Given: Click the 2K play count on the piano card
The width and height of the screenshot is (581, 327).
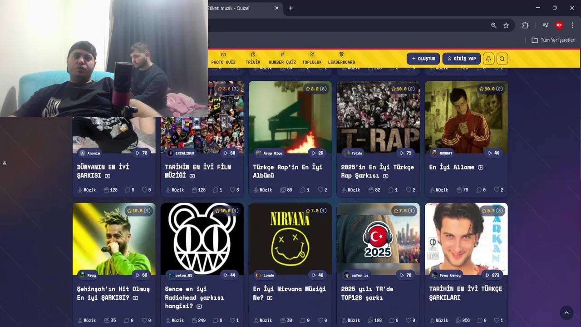Looking at the screenshot, I should (x=317, y=153).
